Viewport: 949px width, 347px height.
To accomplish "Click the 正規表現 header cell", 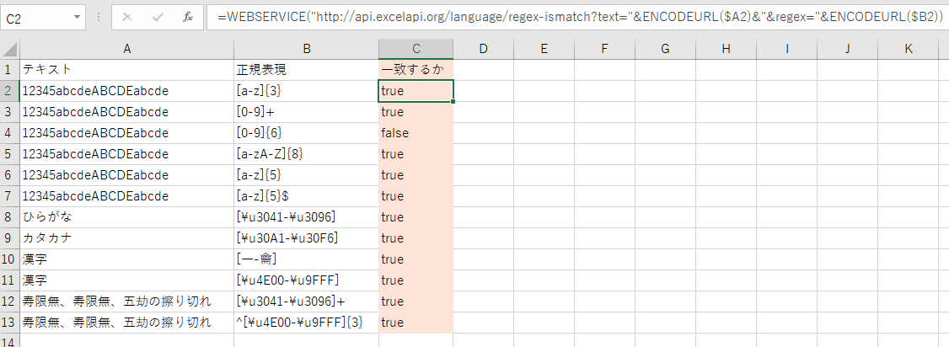I will point(306,70).
